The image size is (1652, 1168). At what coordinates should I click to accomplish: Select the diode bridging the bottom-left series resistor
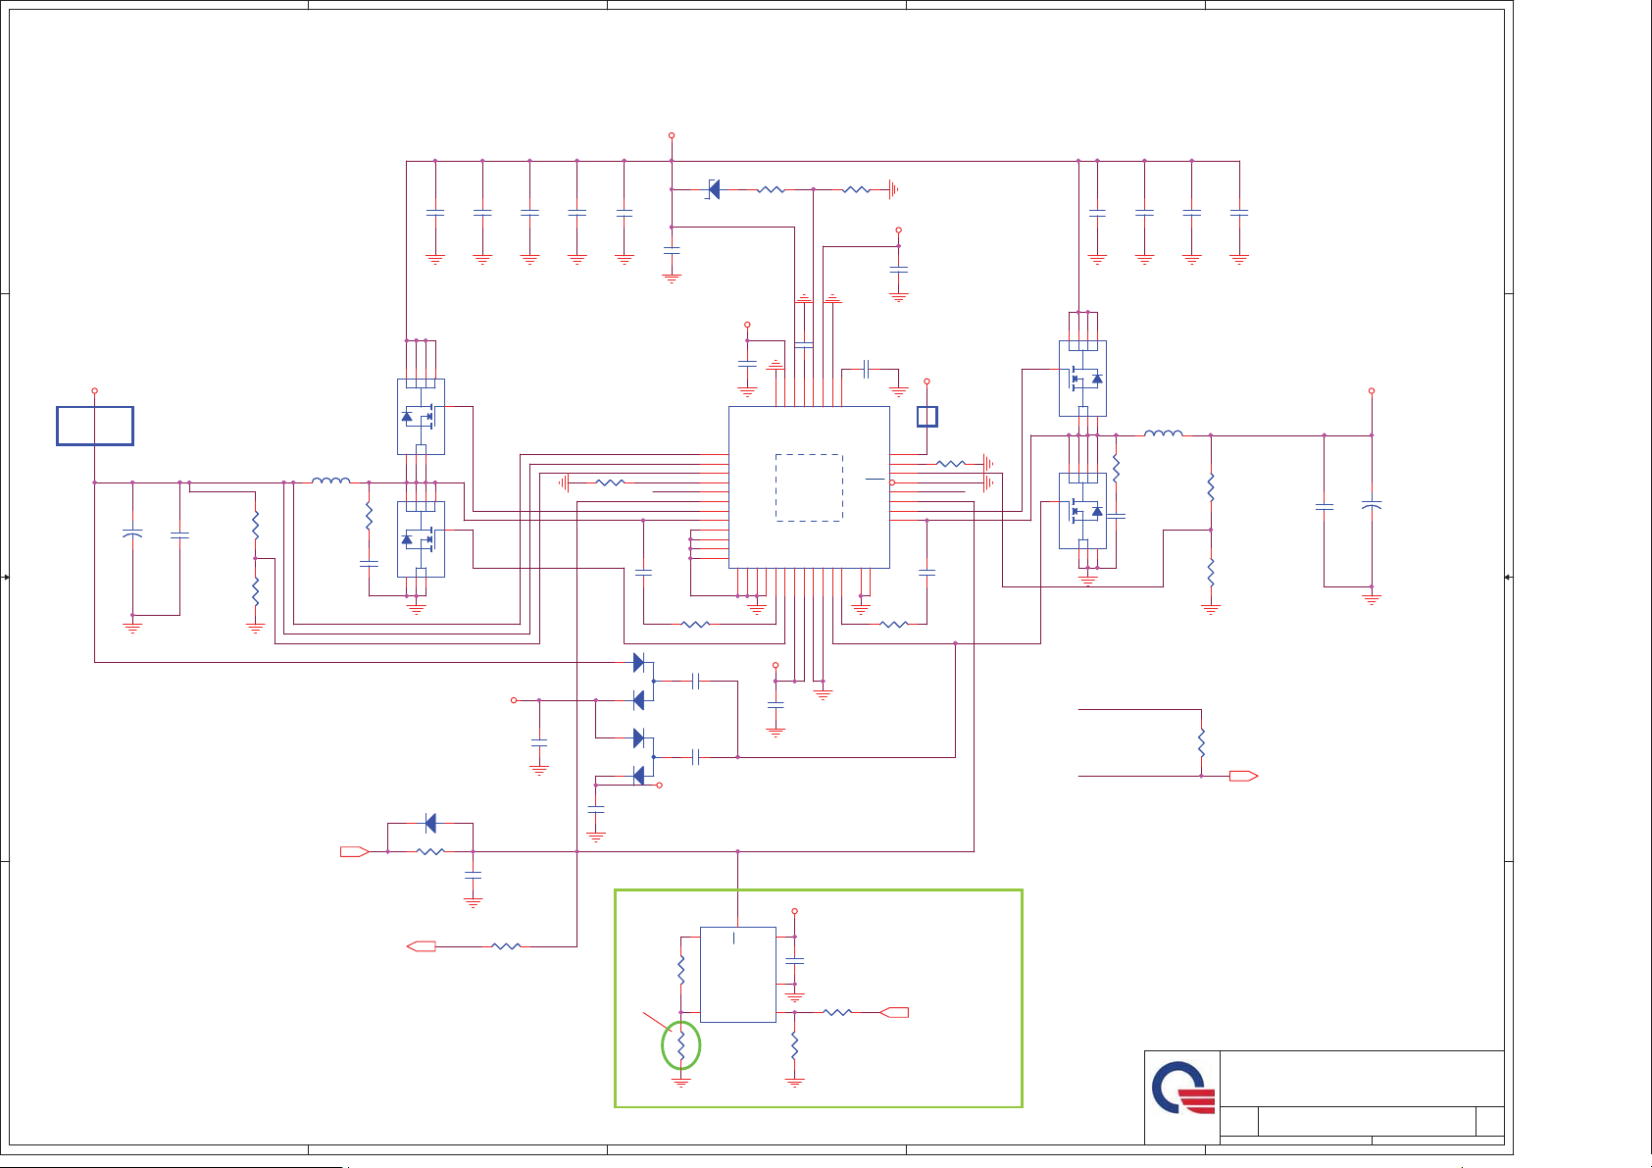tap(430, 824)
